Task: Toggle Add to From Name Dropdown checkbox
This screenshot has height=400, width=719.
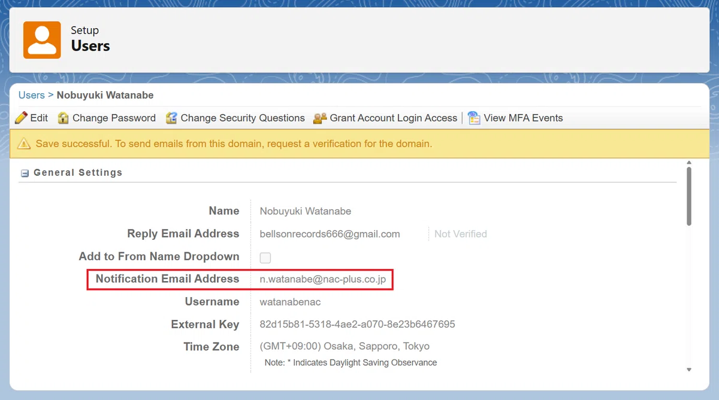Action: pos(265,258)
